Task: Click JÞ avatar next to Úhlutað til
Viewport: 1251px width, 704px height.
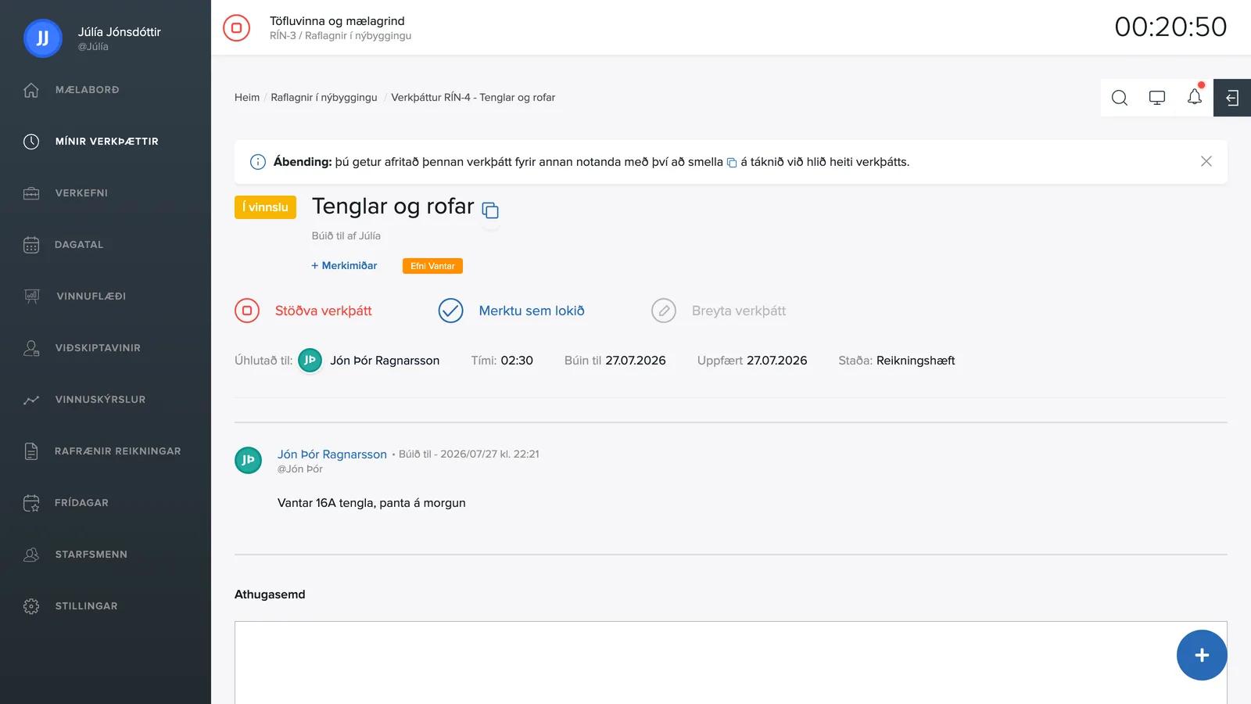Action: tap(310, 360)
